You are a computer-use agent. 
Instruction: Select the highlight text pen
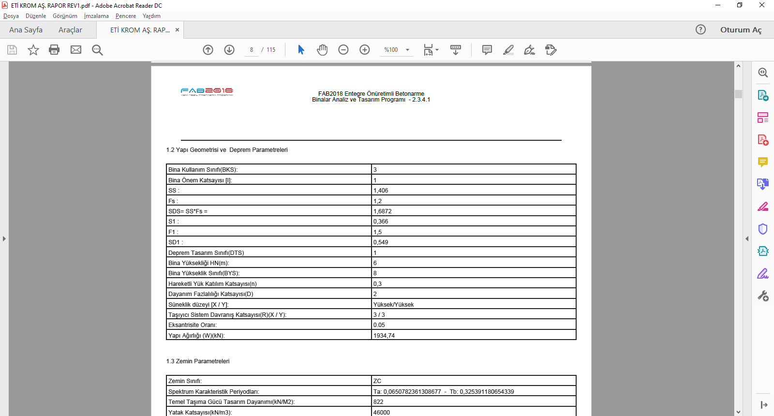[508, 50]
